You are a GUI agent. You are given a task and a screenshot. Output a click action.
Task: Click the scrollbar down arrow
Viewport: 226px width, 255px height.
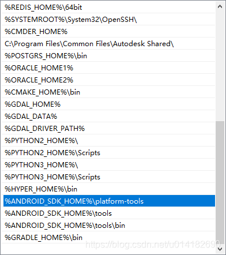pyautogui.click(x=220, y=249)
